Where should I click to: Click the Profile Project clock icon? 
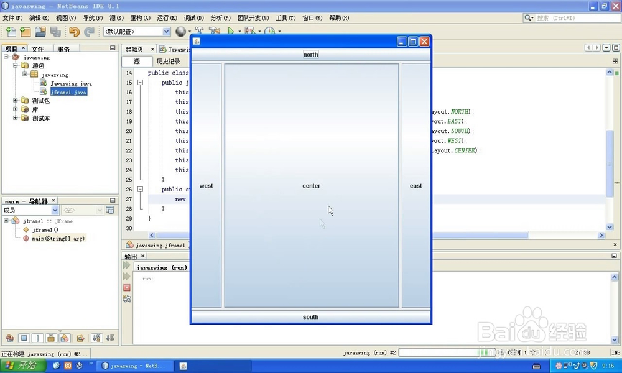(269, 30)
